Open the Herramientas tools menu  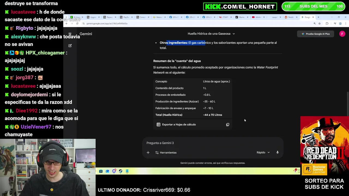166,153
